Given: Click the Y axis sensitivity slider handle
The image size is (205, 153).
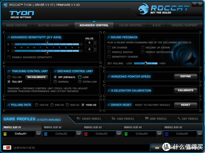Looking at the screenshot, I should coord(47,52).
